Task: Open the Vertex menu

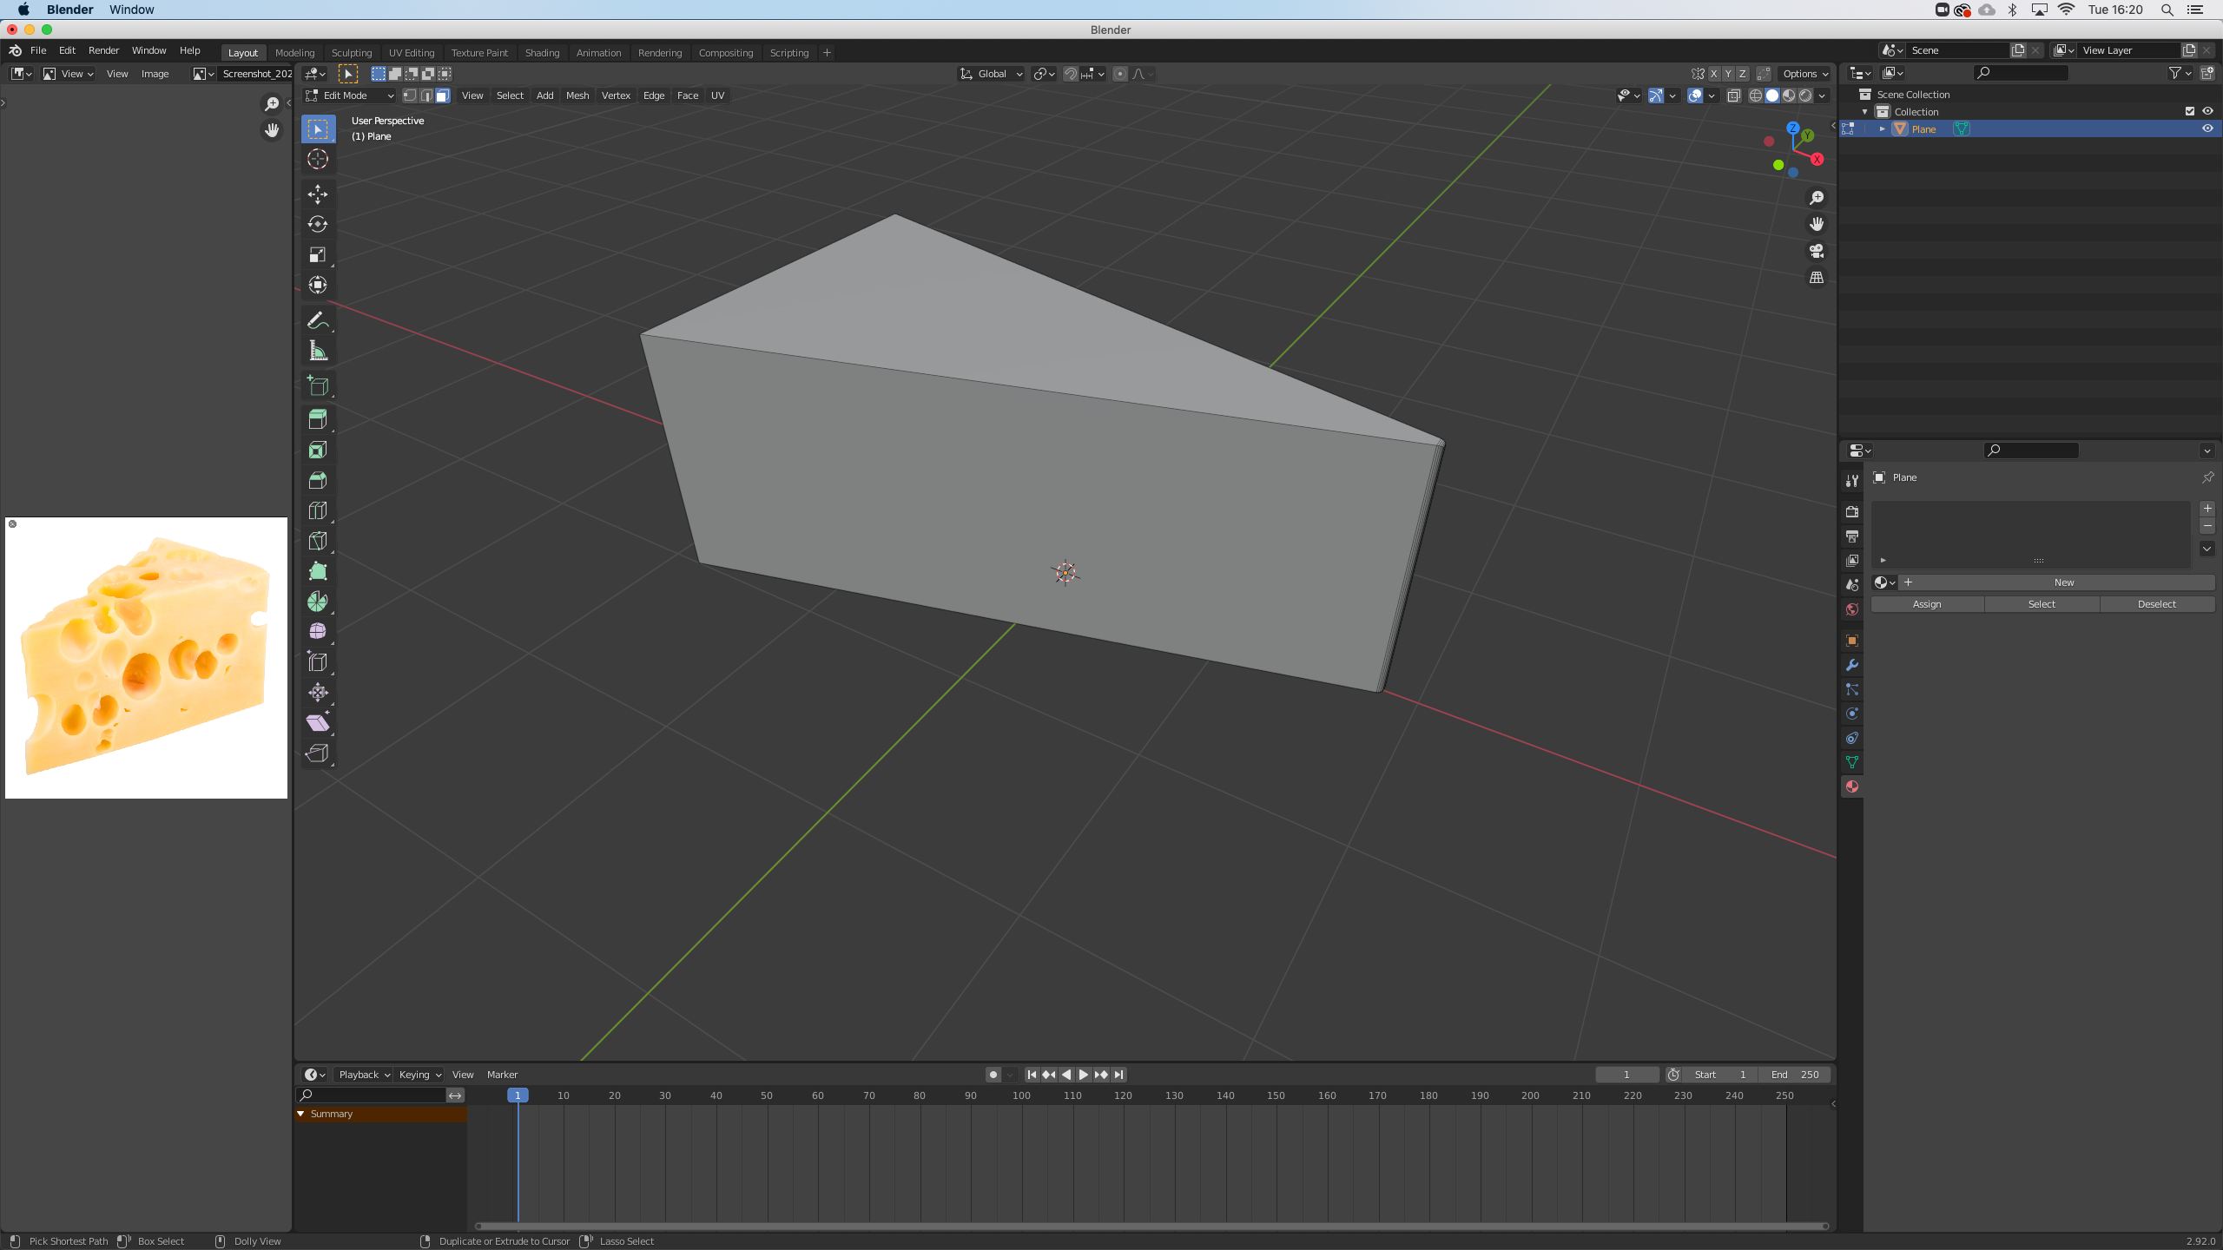Action: (616, 95)
